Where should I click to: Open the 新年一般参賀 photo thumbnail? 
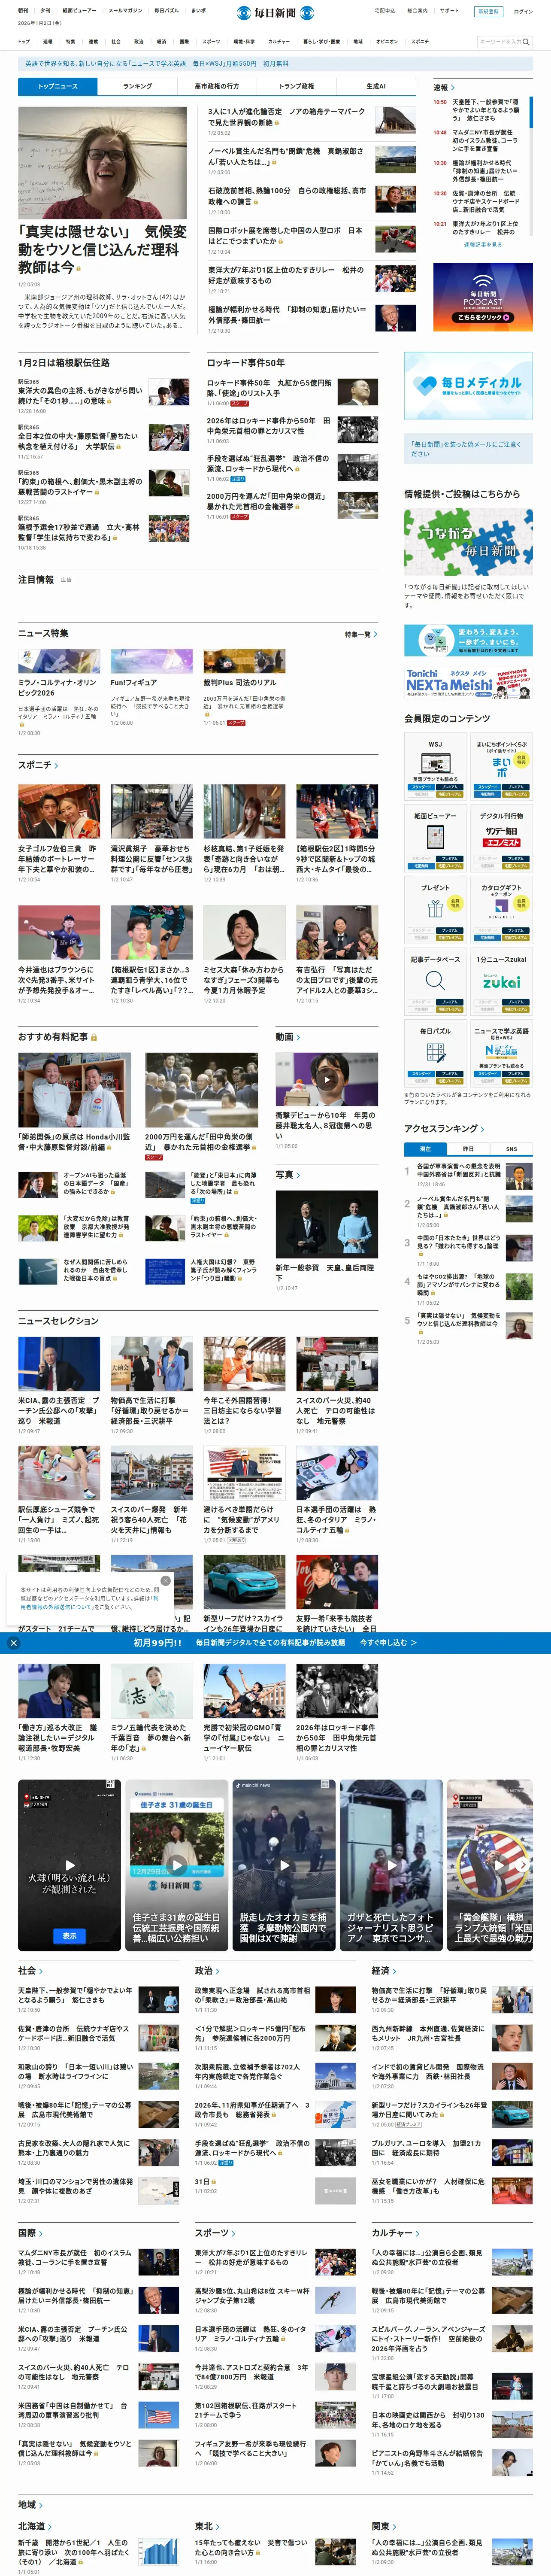(x=327, y=1224)
